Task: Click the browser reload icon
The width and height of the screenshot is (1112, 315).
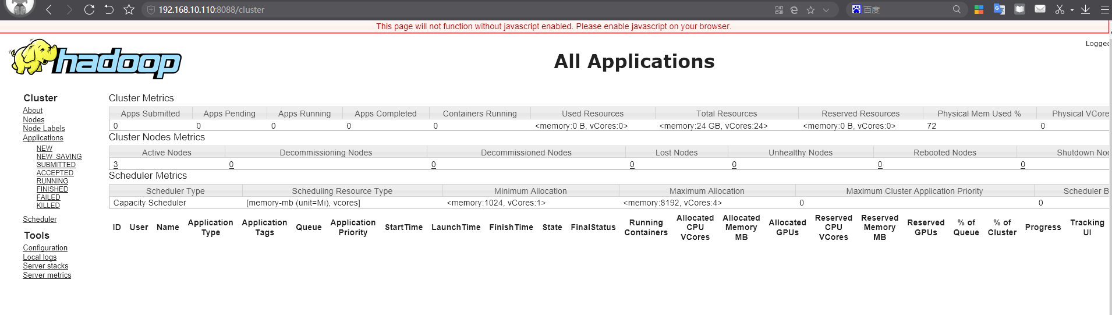Action: pos(89,10)
